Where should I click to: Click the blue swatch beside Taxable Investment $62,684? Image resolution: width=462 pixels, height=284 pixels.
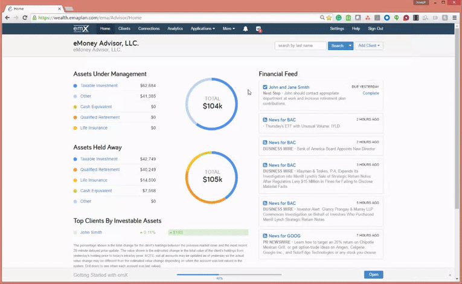tap(75, 86)
